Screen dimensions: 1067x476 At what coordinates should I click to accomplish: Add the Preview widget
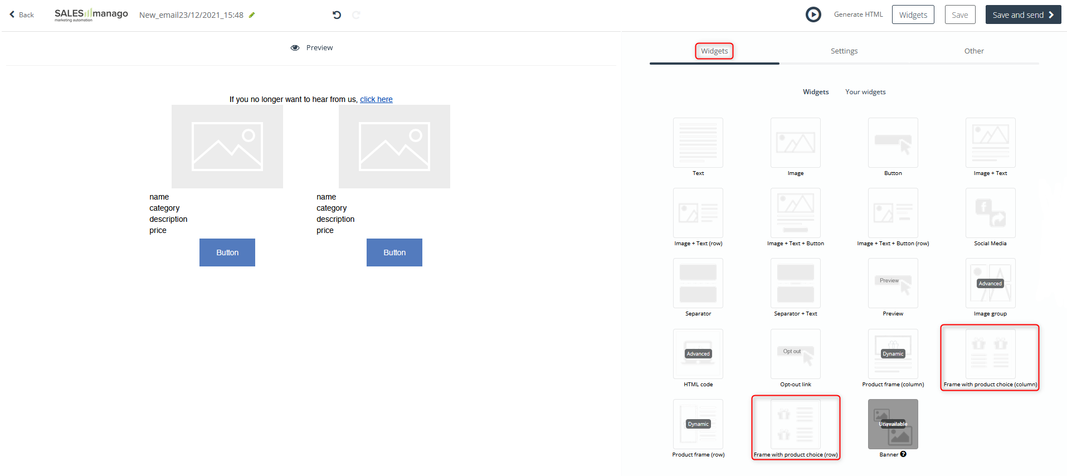pos(893,283)
